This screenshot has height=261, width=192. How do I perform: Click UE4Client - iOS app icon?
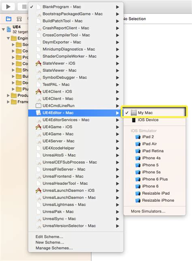pyautogui.click(x=38, y=92)
